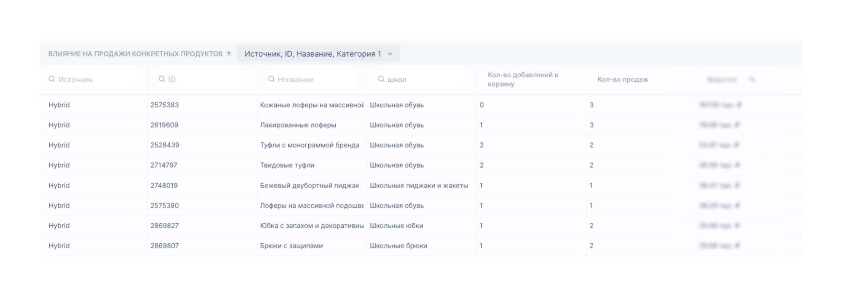This screenshot has height=295, width=842.
Task: Click the help question mark icon
Action: tap(229, 54)
